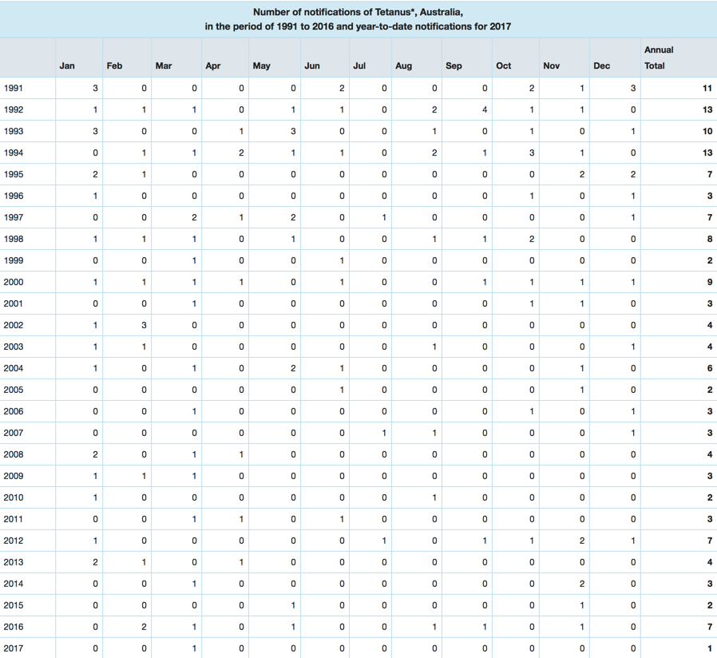This screenshot has width=717, height=658.
Task: Select the February 2002 cell showing 3
Action: [144, 325]
